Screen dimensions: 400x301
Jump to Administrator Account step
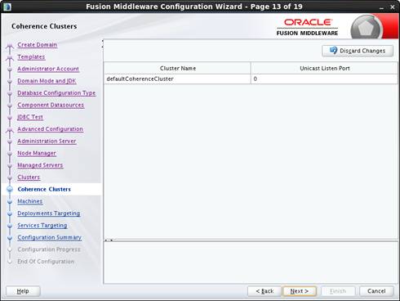[x=48, y=69]
